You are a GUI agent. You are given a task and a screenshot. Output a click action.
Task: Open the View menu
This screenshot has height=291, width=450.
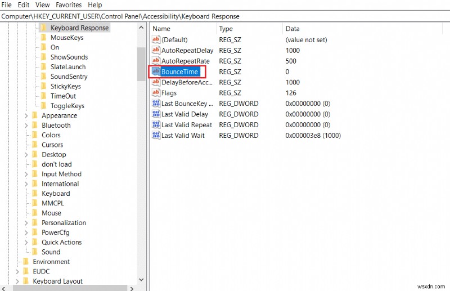click(43, 5)
